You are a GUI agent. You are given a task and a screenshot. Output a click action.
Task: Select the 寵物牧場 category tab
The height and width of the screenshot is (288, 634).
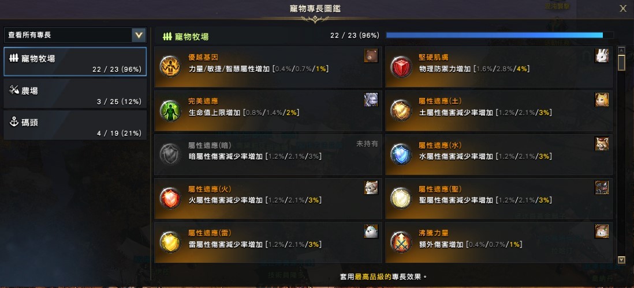tap(75, 62)
